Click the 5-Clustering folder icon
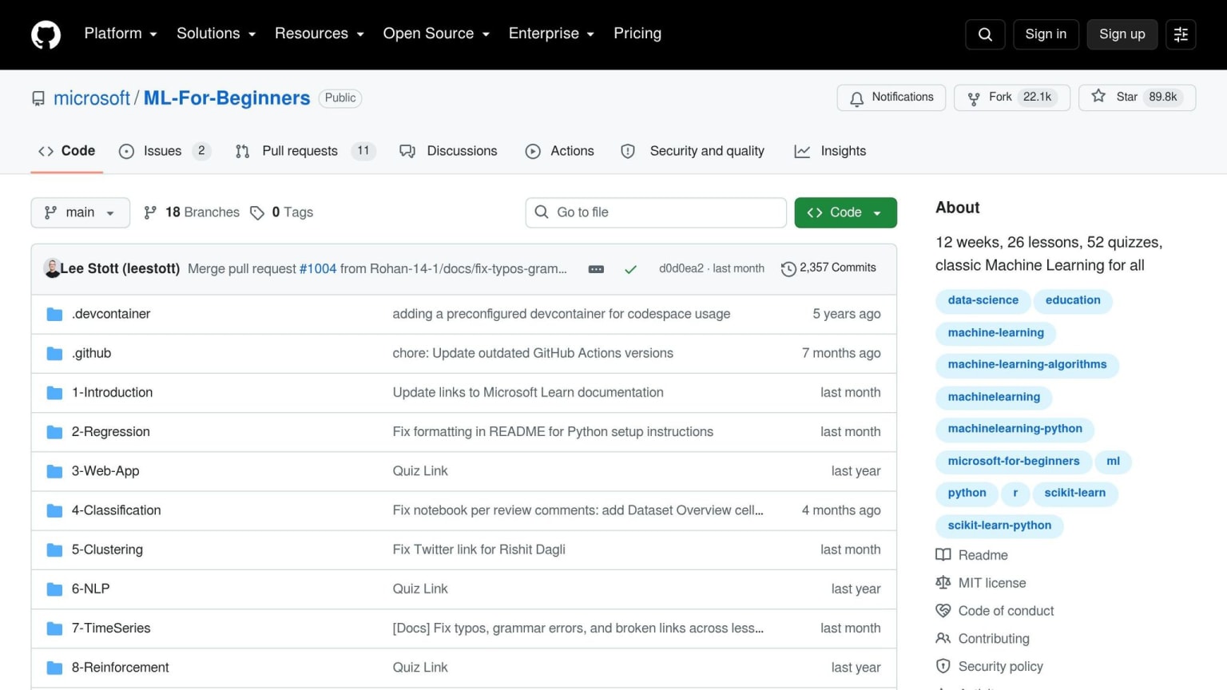1227x690 pixels. click(54, 549)
